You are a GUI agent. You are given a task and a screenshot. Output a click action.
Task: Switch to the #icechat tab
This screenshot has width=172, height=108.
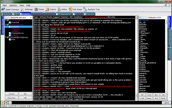coord(89,14)
